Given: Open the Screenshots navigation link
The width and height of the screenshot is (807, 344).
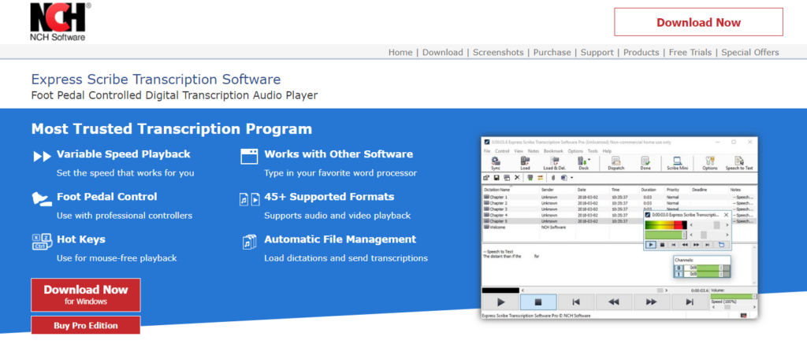Looking at the screenshot, I should click(x=497, y=53).
